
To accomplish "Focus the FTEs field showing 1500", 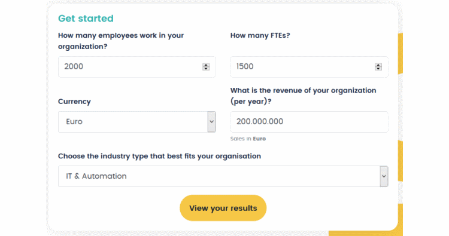I will [310, 67].
